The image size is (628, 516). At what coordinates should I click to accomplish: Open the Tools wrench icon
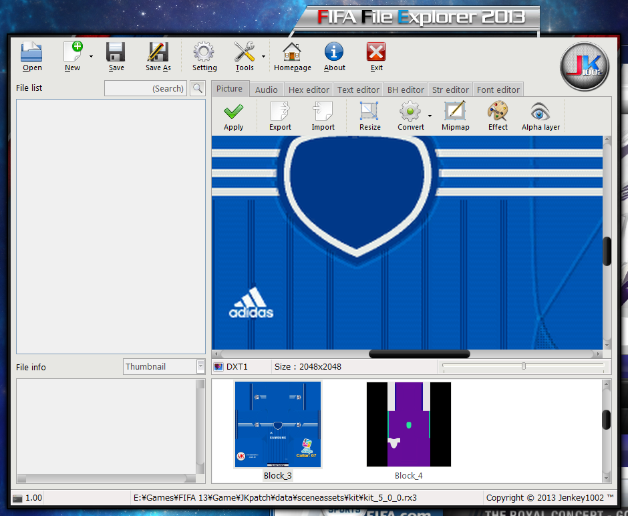coord(245,57)
